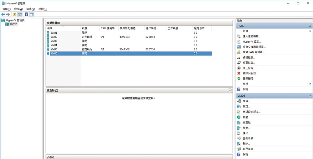
Task: Click the VM06 details panel header at bottom
Action: pyautogui.click(x=139, y=157)
